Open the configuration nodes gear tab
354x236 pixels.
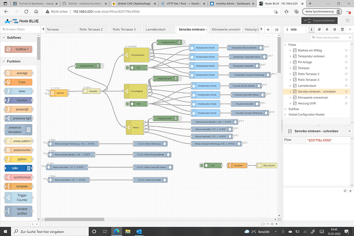point(335,29)
